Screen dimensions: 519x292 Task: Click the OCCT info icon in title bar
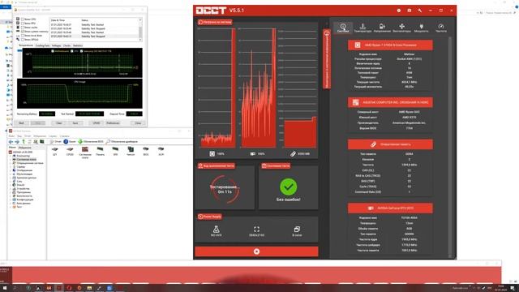(x=399, y=11)
